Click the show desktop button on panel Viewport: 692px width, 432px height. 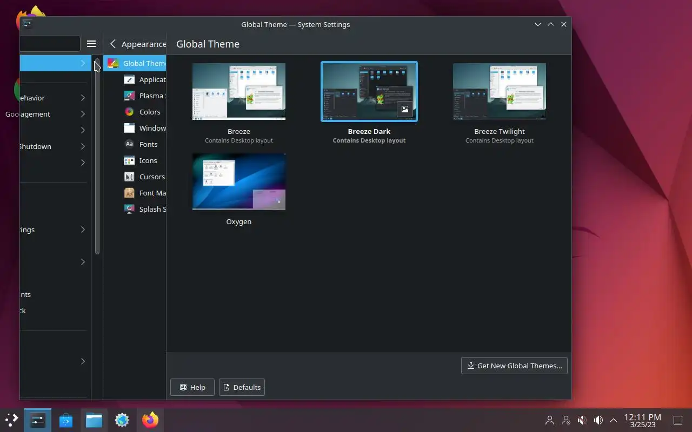click(x=678, y=420)
